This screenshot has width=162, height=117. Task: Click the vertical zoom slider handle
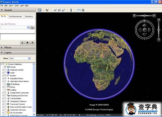(x=158, y=30)
